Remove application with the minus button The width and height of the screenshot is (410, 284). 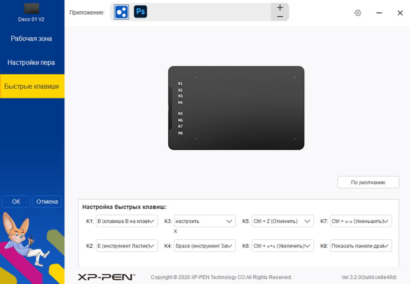[x=280, y=16]
